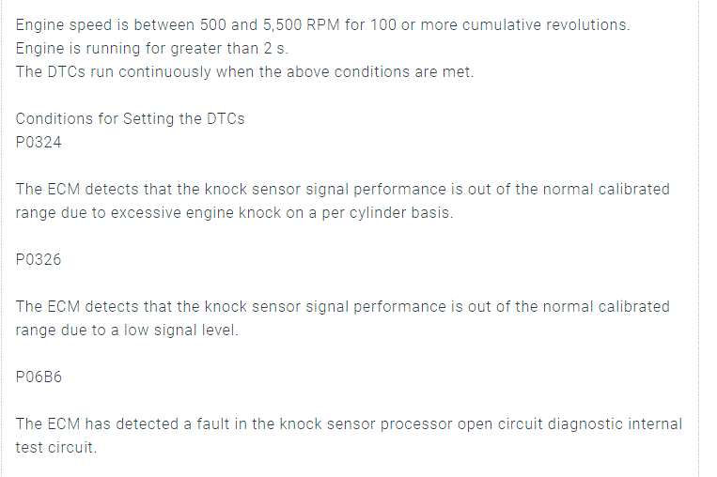
Task: Click the P06B6 code label
Action: click(39, 377)
